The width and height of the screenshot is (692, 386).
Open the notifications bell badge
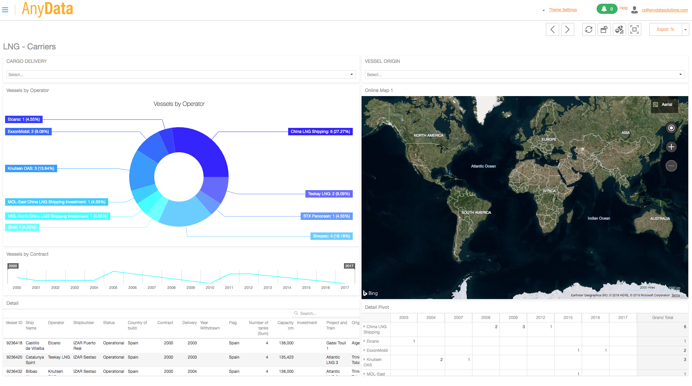click(607, 9)
